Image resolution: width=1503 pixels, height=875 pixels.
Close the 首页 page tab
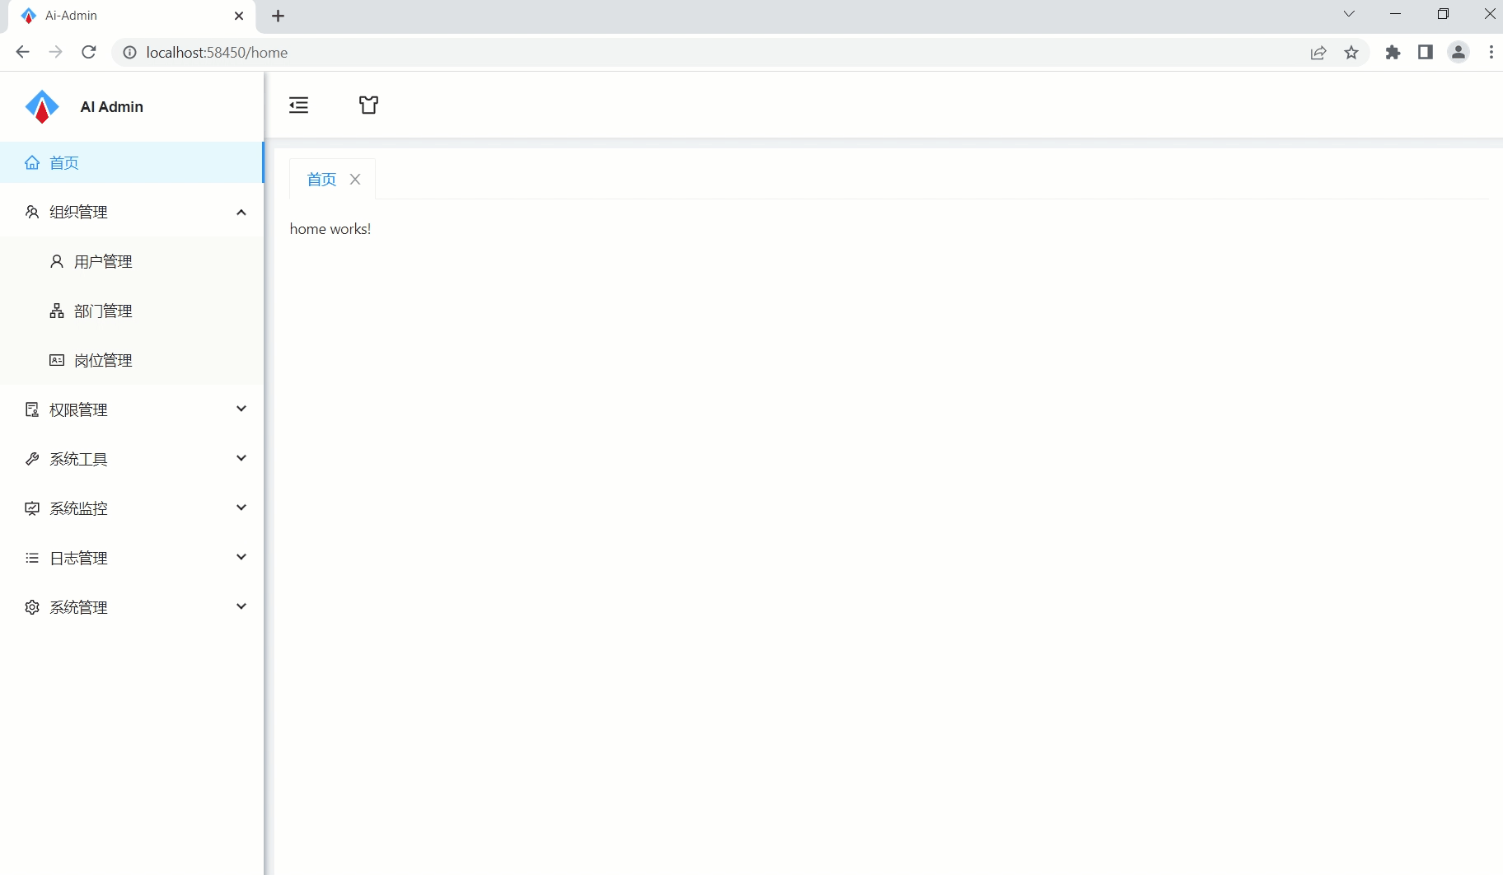point(355,180)
